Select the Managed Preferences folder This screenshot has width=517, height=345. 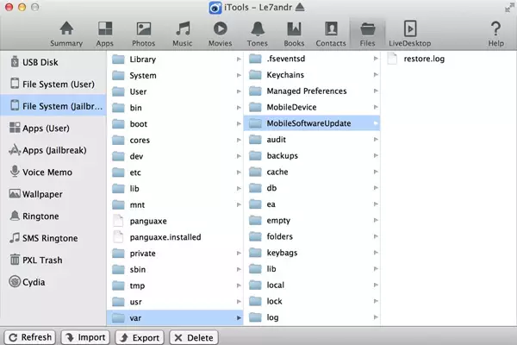312,91
